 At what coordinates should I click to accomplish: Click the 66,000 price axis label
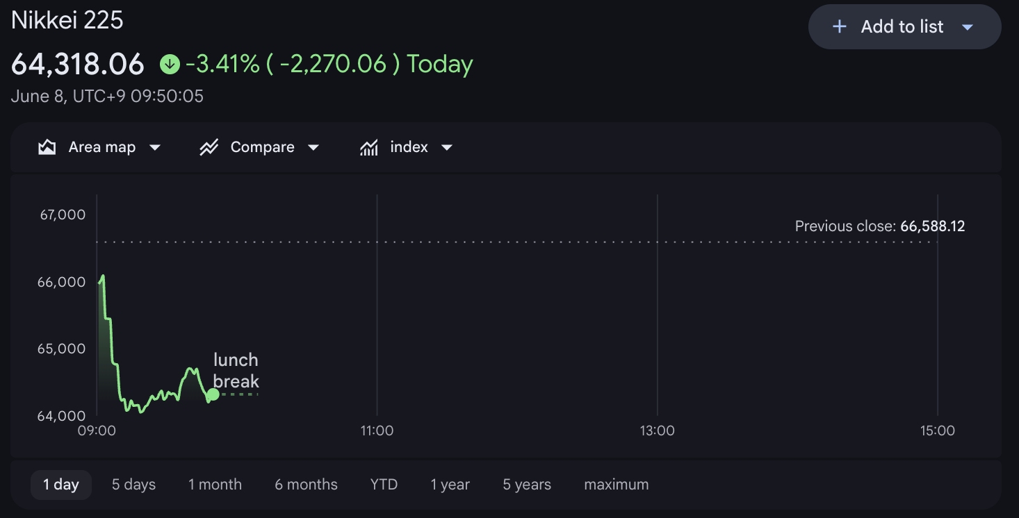point(63,282)
